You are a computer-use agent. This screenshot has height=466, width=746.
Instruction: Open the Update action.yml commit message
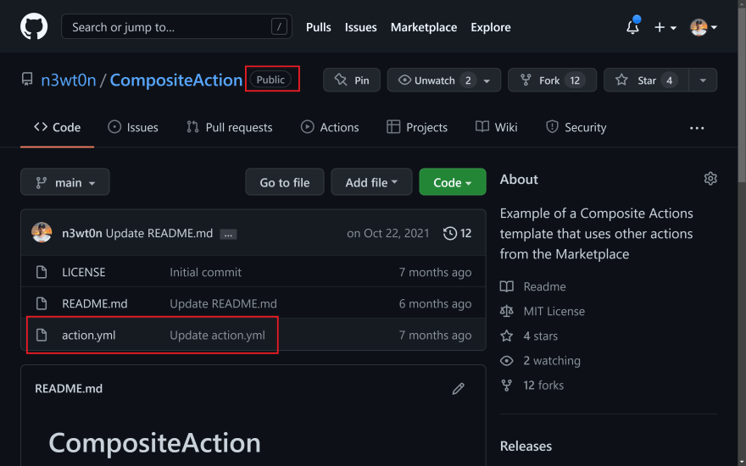[x=217, y=336]
